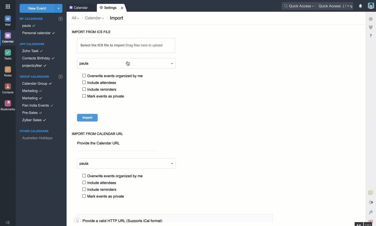Close the Settings tab

[x=122, y=8]
